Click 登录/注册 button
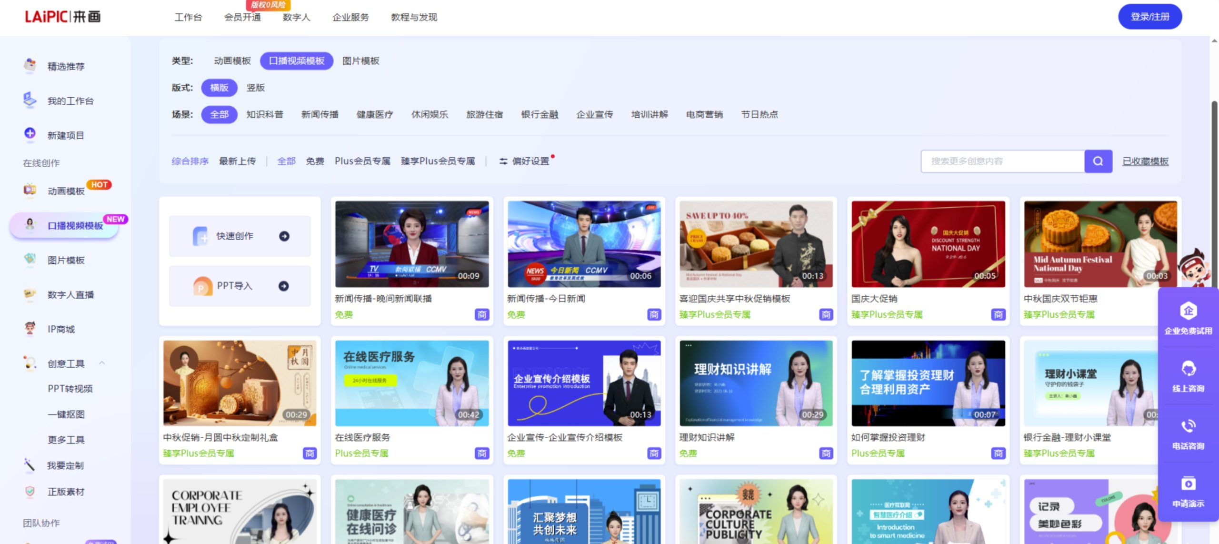Viewport: 1219px width, 544px height. click(x=1150, y=17)
